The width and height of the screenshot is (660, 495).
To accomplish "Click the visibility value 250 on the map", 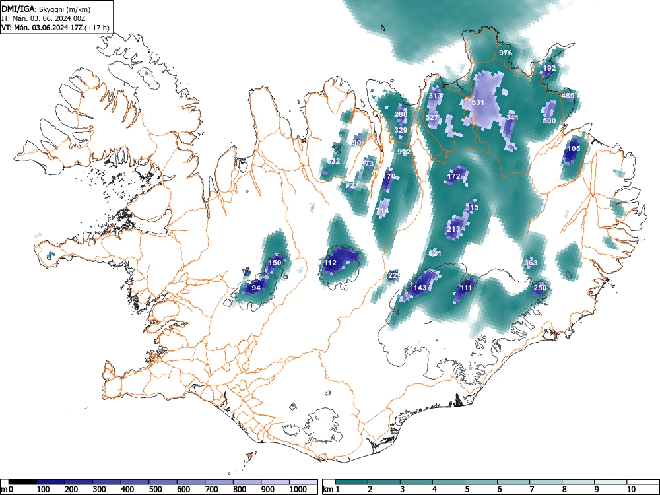I will point(540,288).
